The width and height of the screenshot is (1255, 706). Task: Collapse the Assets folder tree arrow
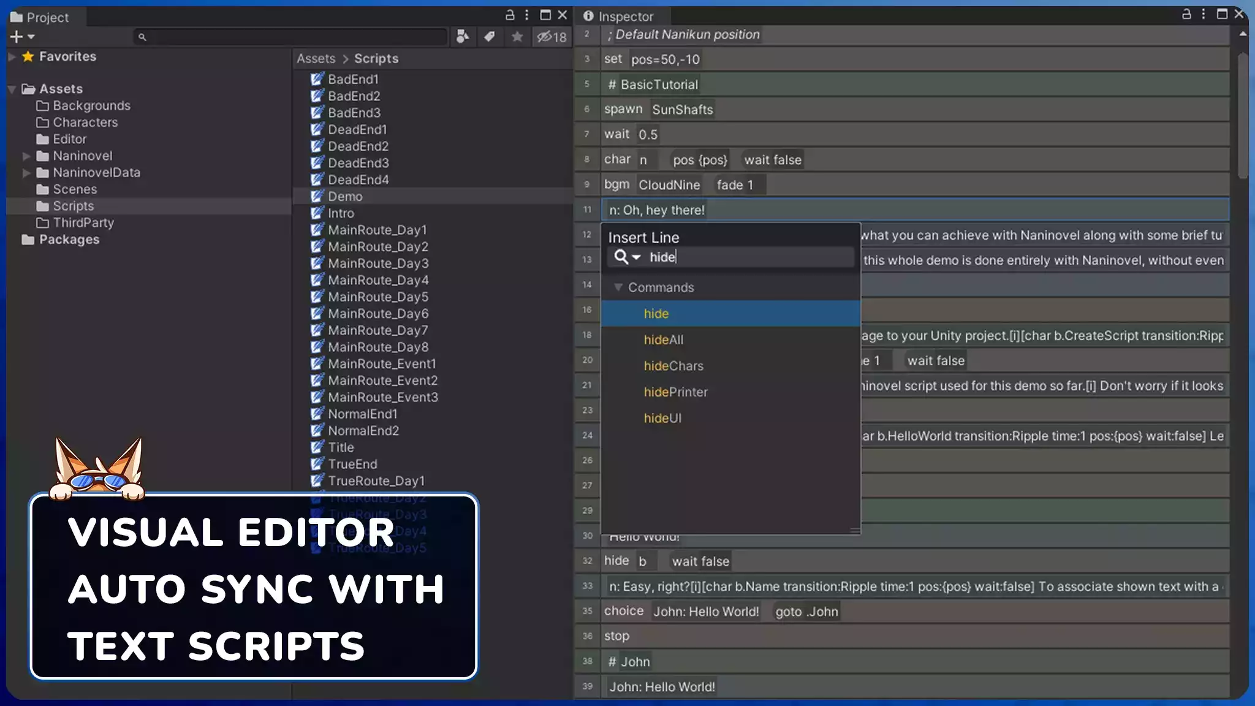point(12,89)
